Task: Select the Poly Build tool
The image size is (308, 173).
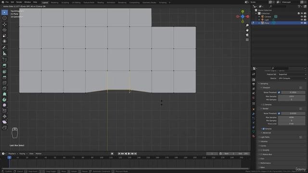Action: [x=4, y=94]
